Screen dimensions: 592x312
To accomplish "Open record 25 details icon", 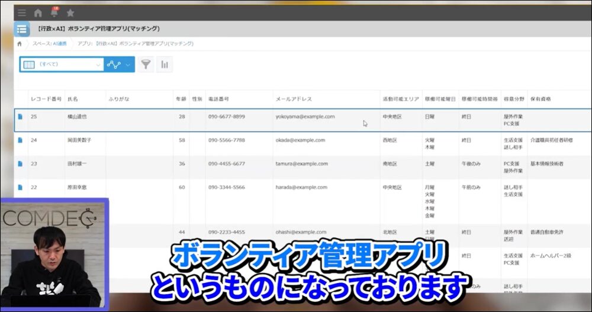I will (20, 117).
